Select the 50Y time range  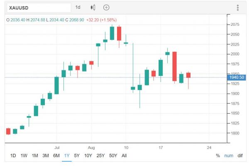(x=113, y=156)
